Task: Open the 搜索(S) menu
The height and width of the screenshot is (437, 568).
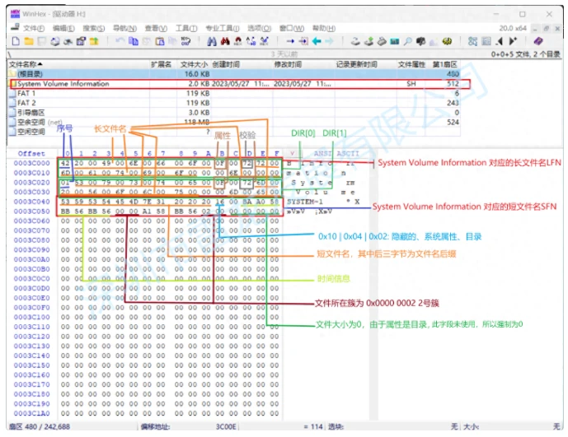Action: tap(94, 28)
